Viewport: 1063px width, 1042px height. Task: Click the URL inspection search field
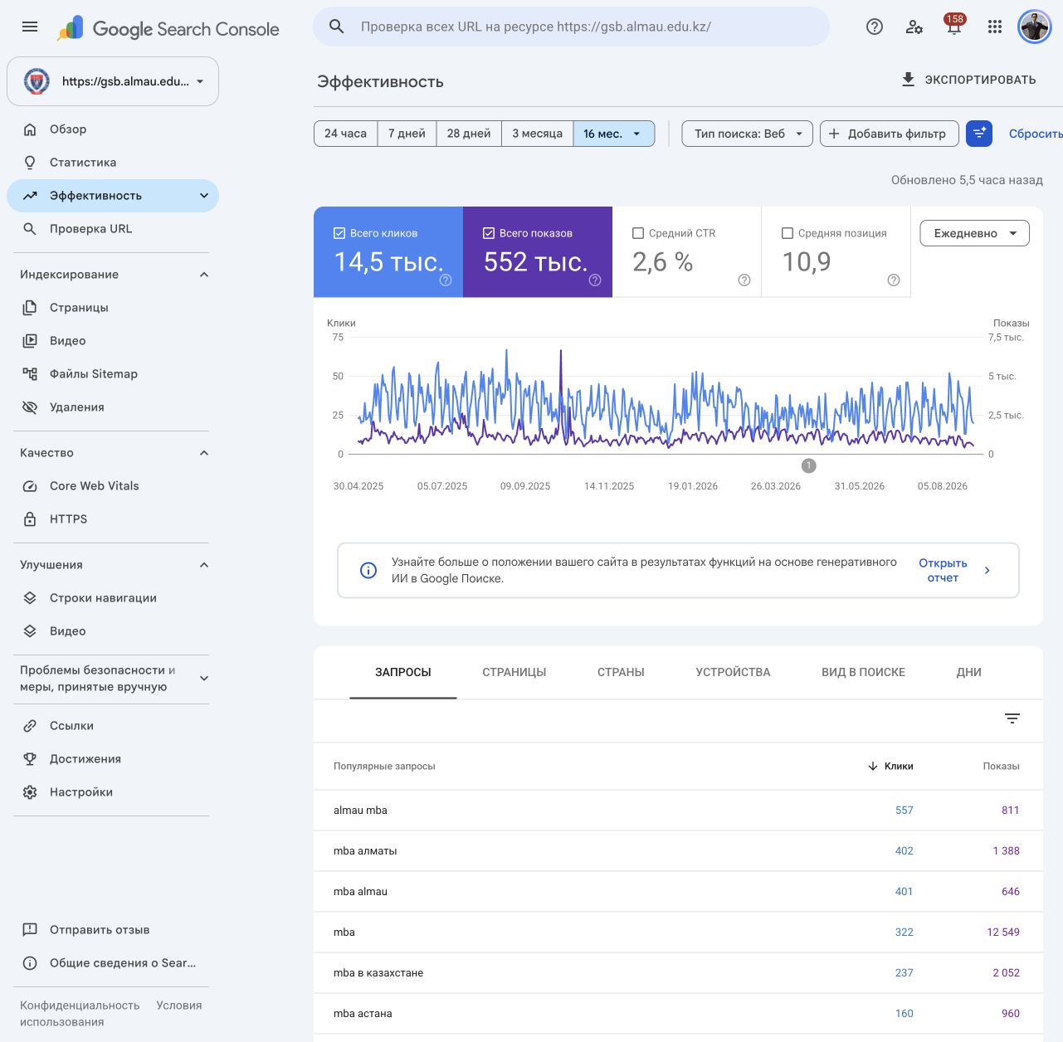(571, 27)
